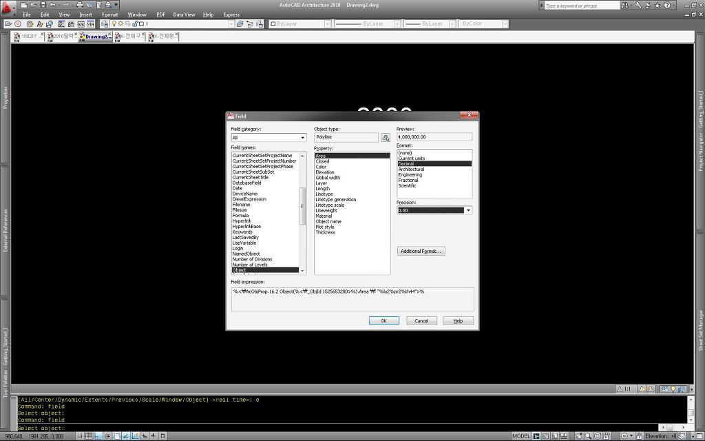Open the layer selection dropdown in toolbar
705x441 pixels.
point(231,24)
